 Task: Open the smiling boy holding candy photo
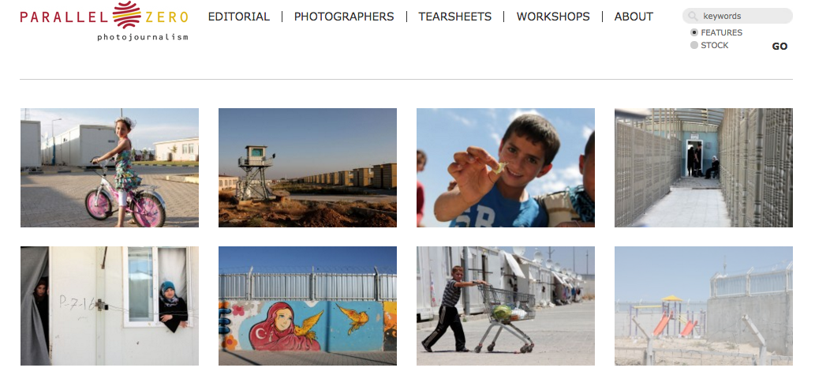click(x=506, y=167)
